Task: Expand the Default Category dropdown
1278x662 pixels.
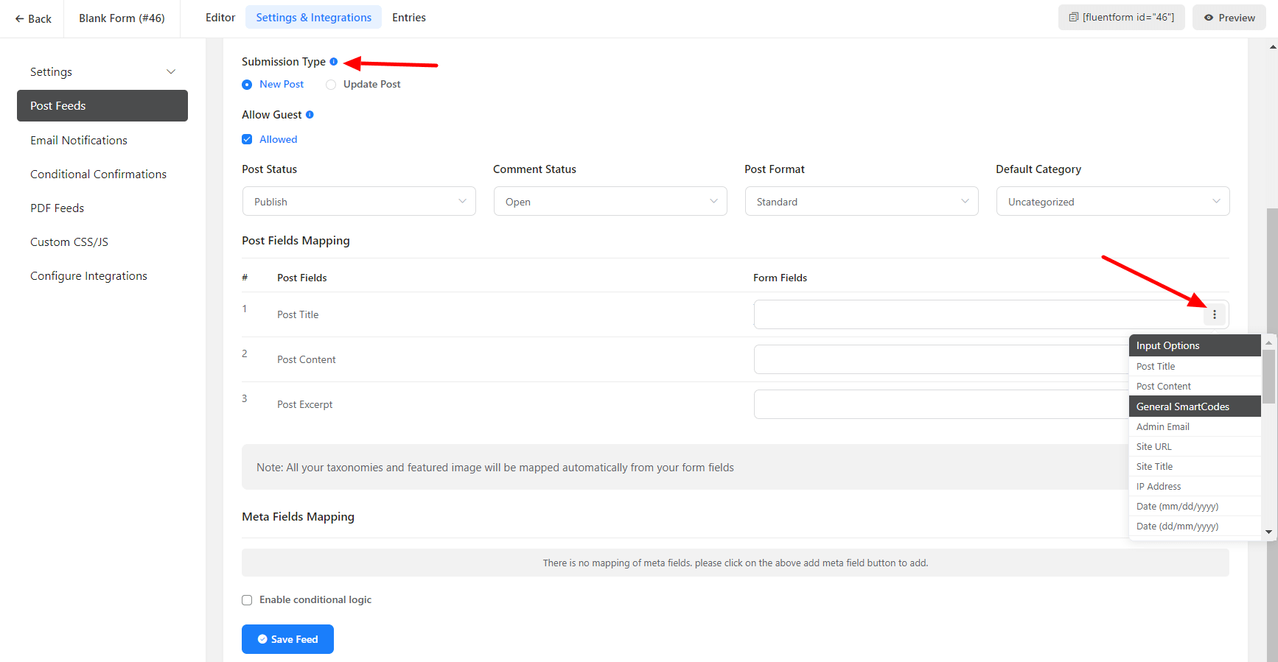Action: click(x=1112, y=202)
